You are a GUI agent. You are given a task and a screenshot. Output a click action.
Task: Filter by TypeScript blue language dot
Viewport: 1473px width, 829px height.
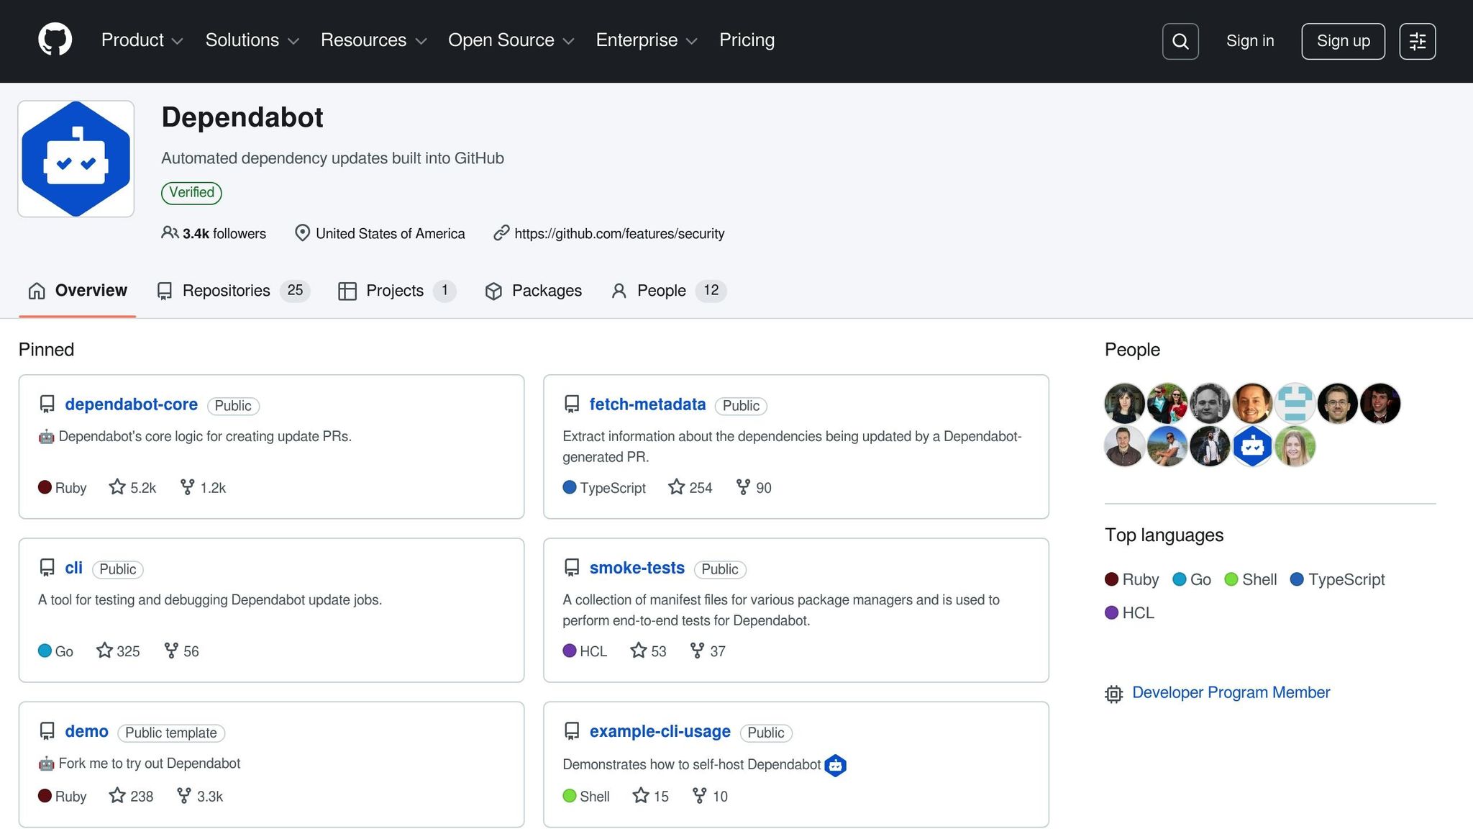(1297, 579)
